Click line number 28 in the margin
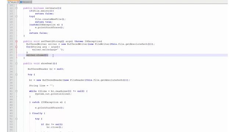This screenshot has width=235, height=132. tap(11, 55)
